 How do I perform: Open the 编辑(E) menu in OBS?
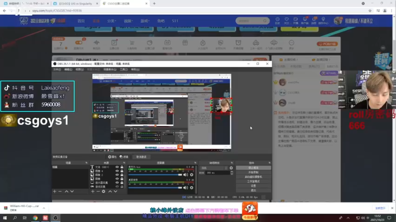[68, 70]
